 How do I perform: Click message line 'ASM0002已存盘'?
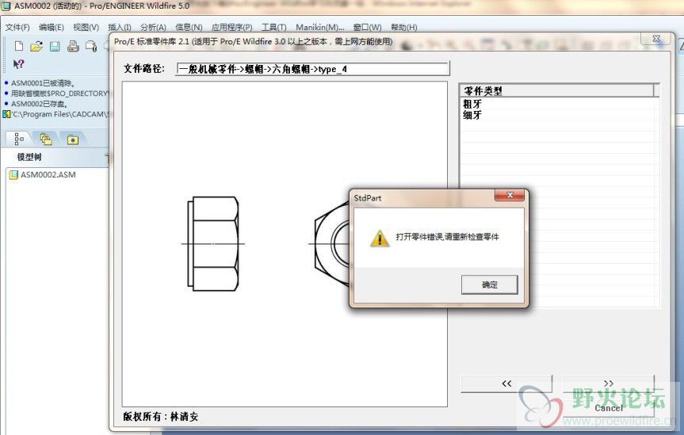click(x=39, y=104)
